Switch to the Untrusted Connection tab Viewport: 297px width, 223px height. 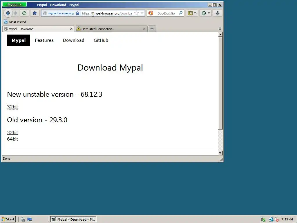click(x=111, y=29)
